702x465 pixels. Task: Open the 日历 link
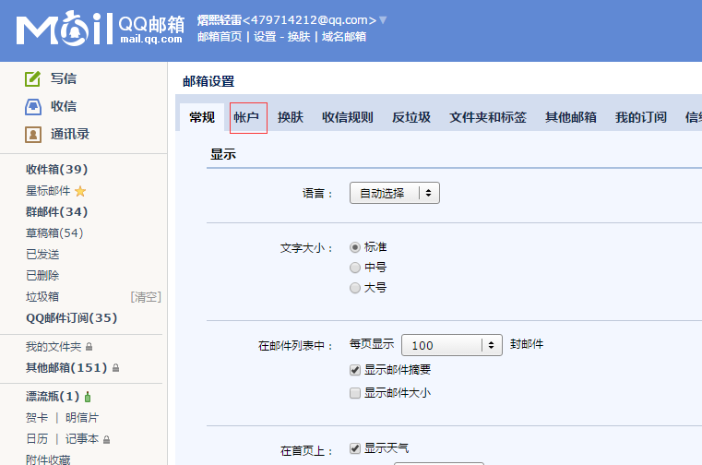tap(37, 439)
